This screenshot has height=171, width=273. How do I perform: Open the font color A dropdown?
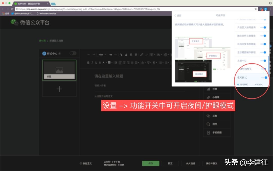pyautogui.click(x=104, y=62)
